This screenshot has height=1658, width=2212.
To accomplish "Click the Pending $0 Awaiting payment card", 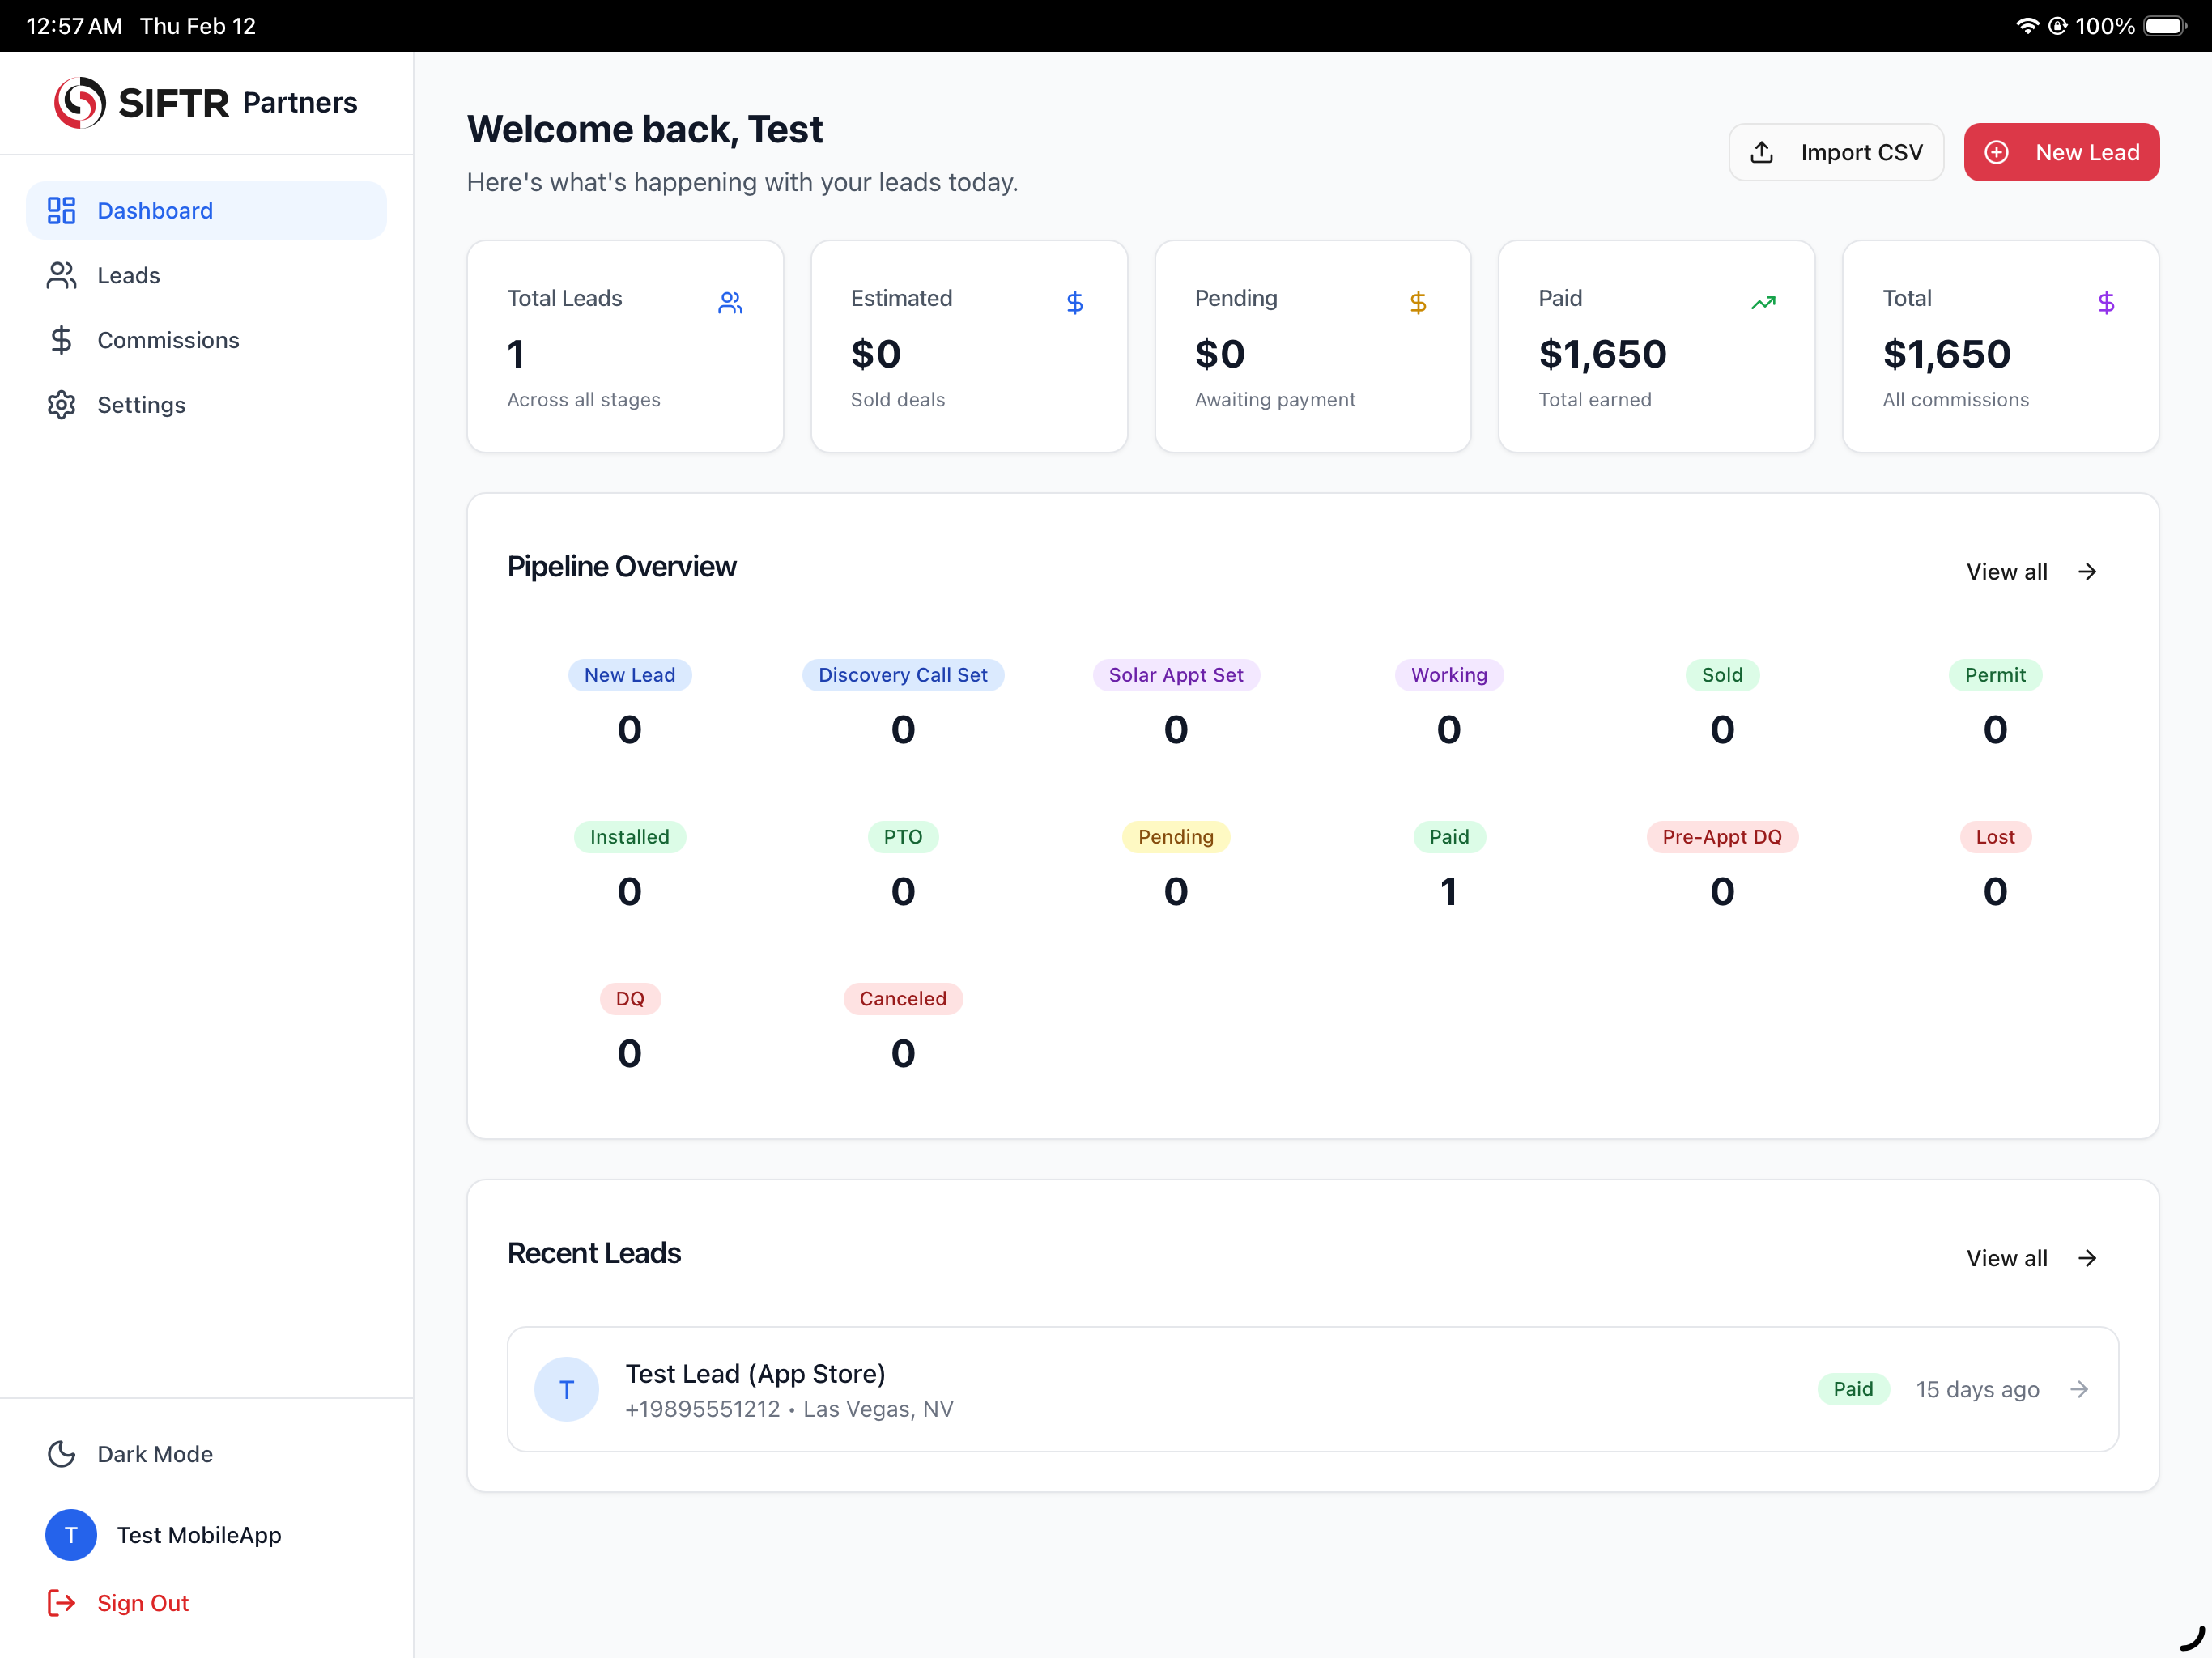I will tap(1312, 346).
